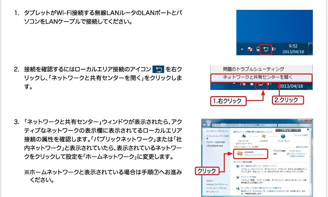Click bench network icon in network map

(264, 136)
